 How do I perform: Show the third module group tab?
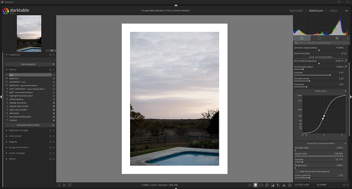(337, 38)
